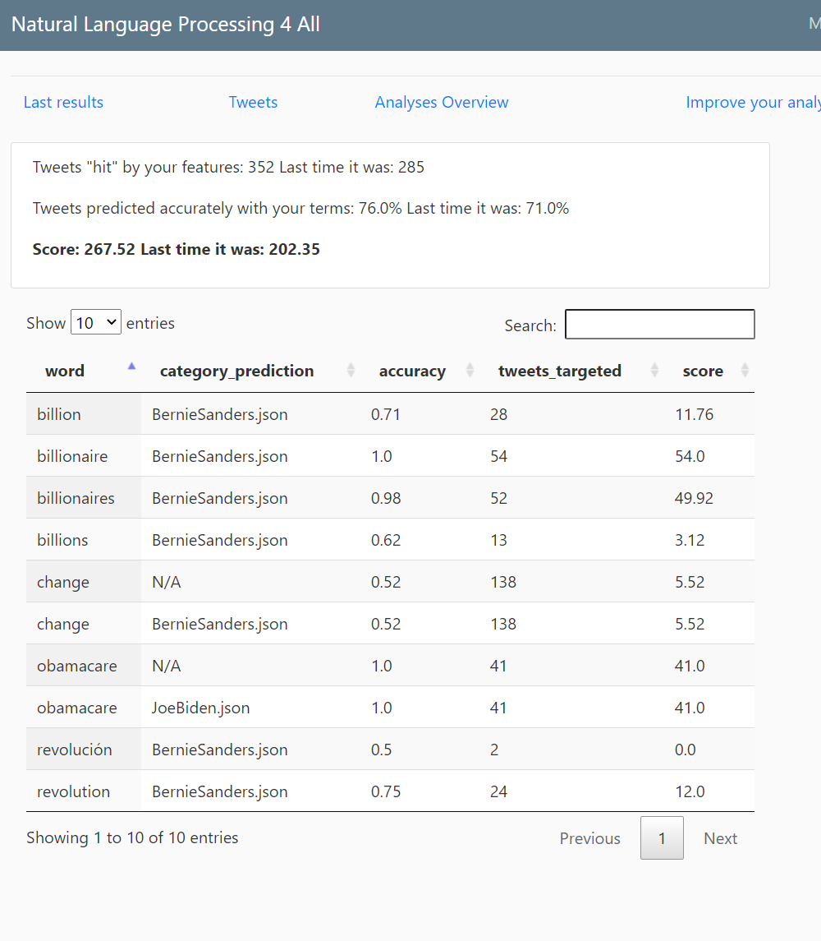This screenshot has width=821, height=941.
Task: Click the Previous pagination button
Action: click(589, 838)
